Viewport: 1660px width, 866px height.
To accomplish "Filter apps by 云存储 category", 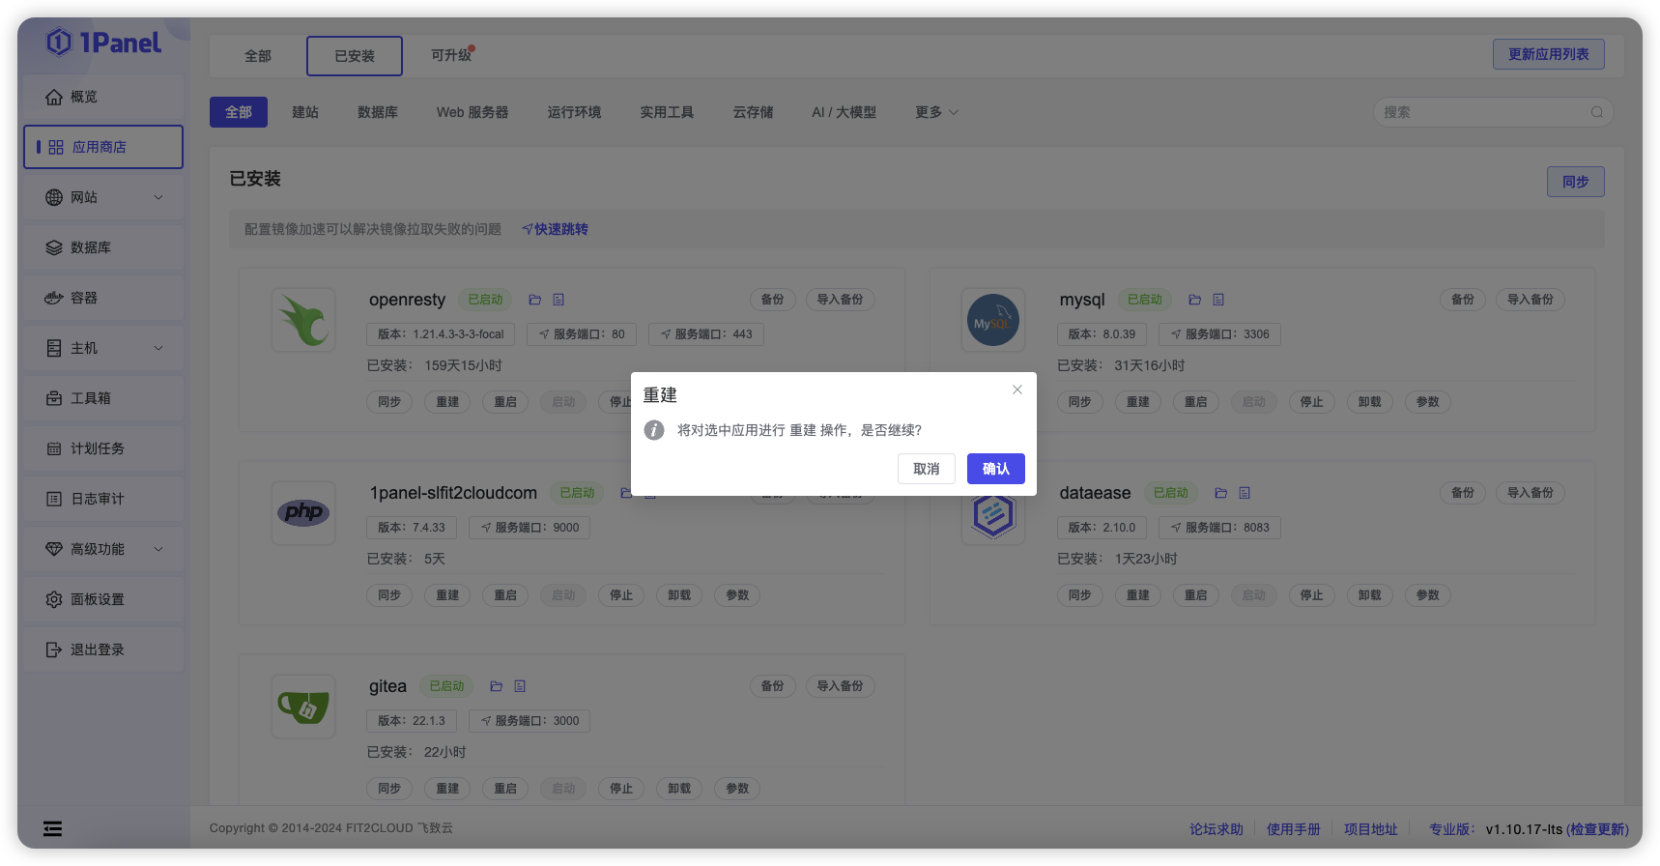I will [753, 112].
